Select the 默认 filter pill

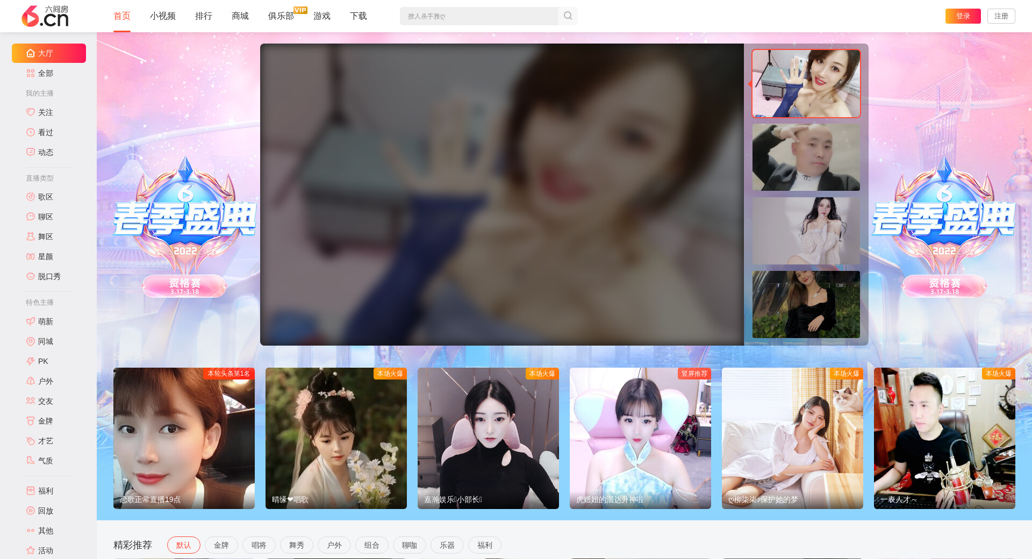(183, 545)
